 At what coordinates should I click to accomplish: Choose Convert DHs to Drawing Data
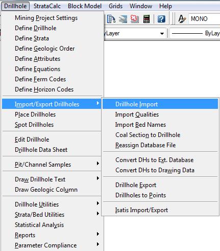click(160, 170)
